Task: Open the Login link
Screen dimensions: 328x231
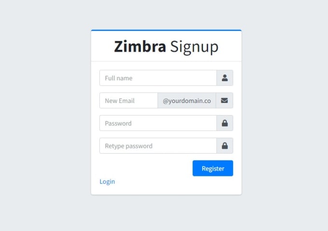Action: click(107, 182)
